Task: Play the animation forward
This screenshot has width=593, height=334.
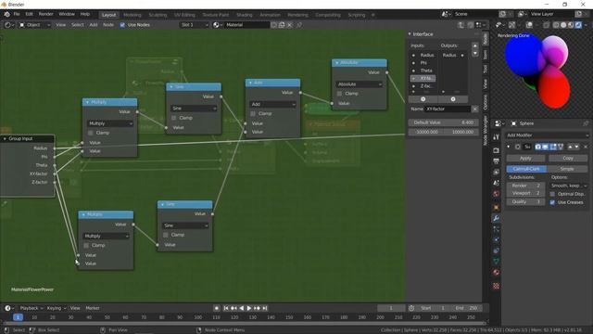Action: pos(249,308)
